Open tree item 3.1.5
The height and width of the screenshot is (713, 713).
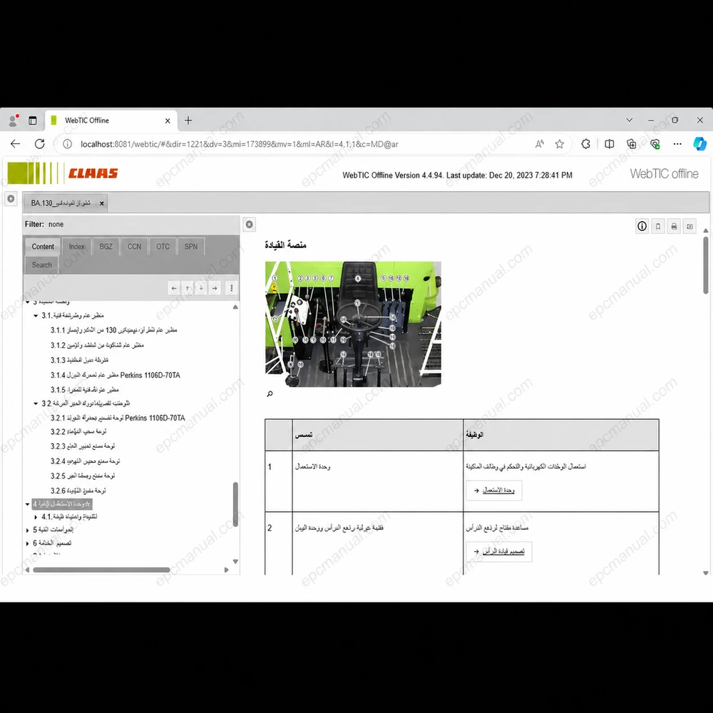[x=85, y=390]
